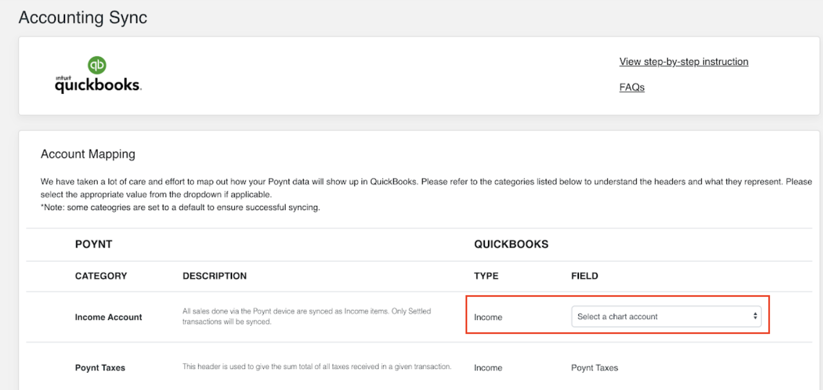
Task: Click the Income type in Poynt Taxes row
Action: click(x=488, y=368)
